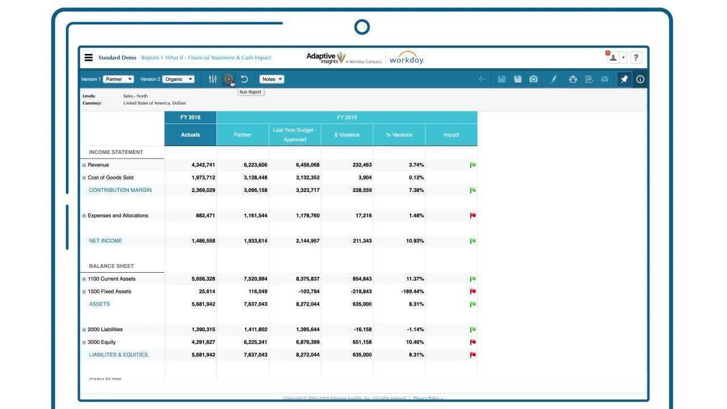The height and width of the screenshot is (409, 727).
Task: Open the user profile menu
Action: click(x=616, y=57)
